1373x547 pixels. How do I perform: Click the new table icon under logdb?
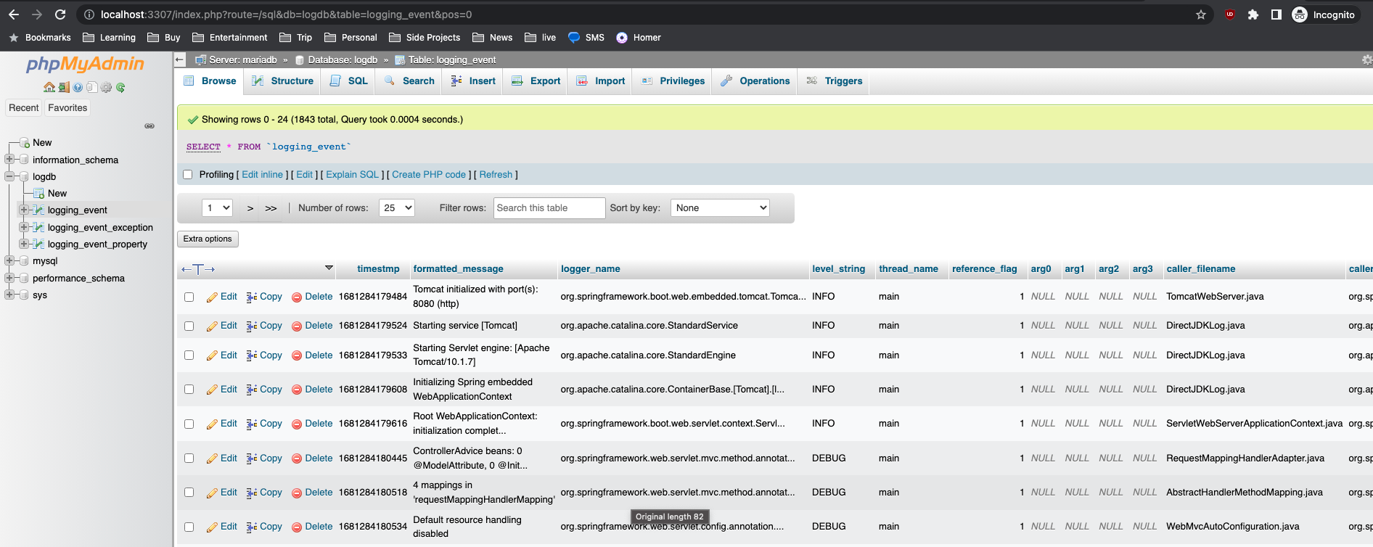click(x=39, y=193)
